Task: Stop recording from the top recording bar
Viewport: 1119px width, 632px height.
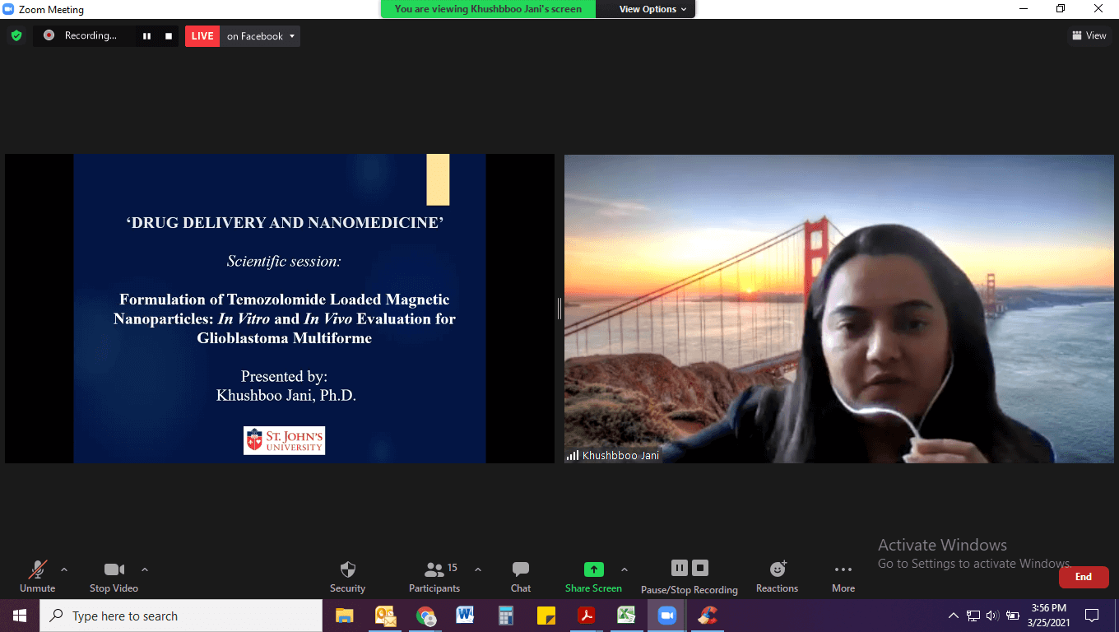Action: click(169, 36)
